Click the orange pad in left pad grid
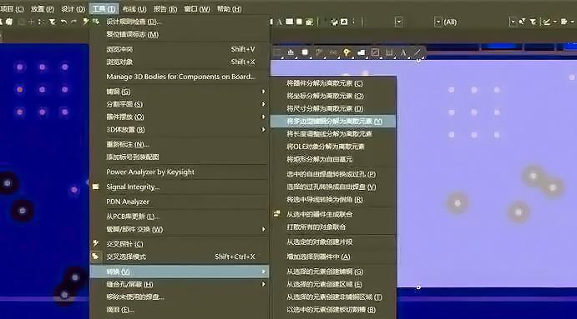The height and width of the screenshot is (319, 577). [20, 90]
